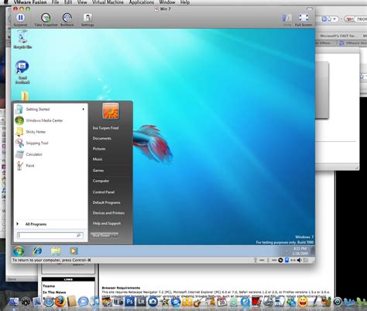Click In The News link in background page
This screenshot has width=367, height=311.
coord(54,292)
